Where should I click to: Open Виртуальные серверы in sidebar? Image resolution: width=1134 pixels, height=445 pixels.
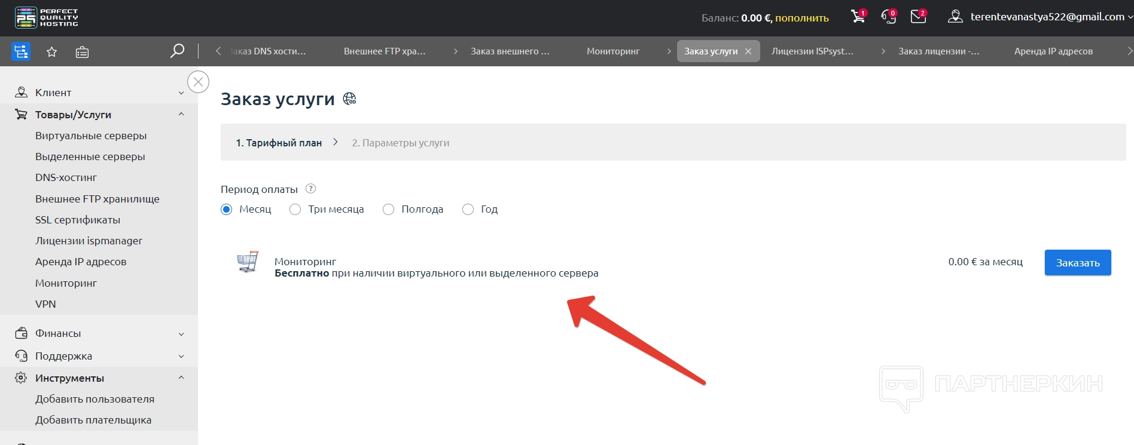(x=91, y=136)
